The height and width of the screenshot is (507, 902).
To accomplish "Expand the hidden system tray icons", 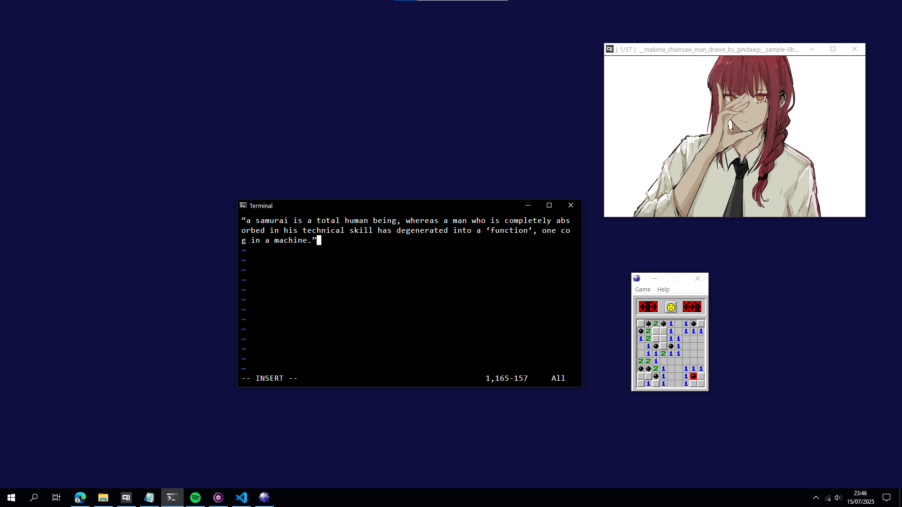I will [x=816, y=498].
